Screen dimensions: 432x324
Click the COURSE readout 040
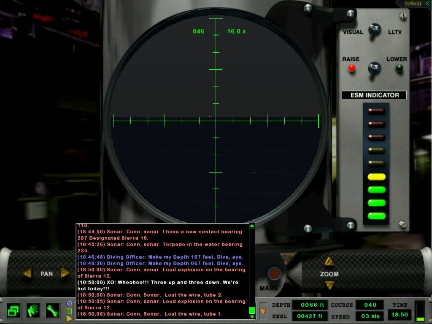(370, 305)
